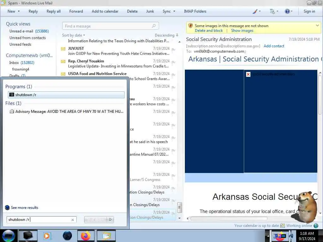
Task: Click the Show images link
Action: (242, 31)
